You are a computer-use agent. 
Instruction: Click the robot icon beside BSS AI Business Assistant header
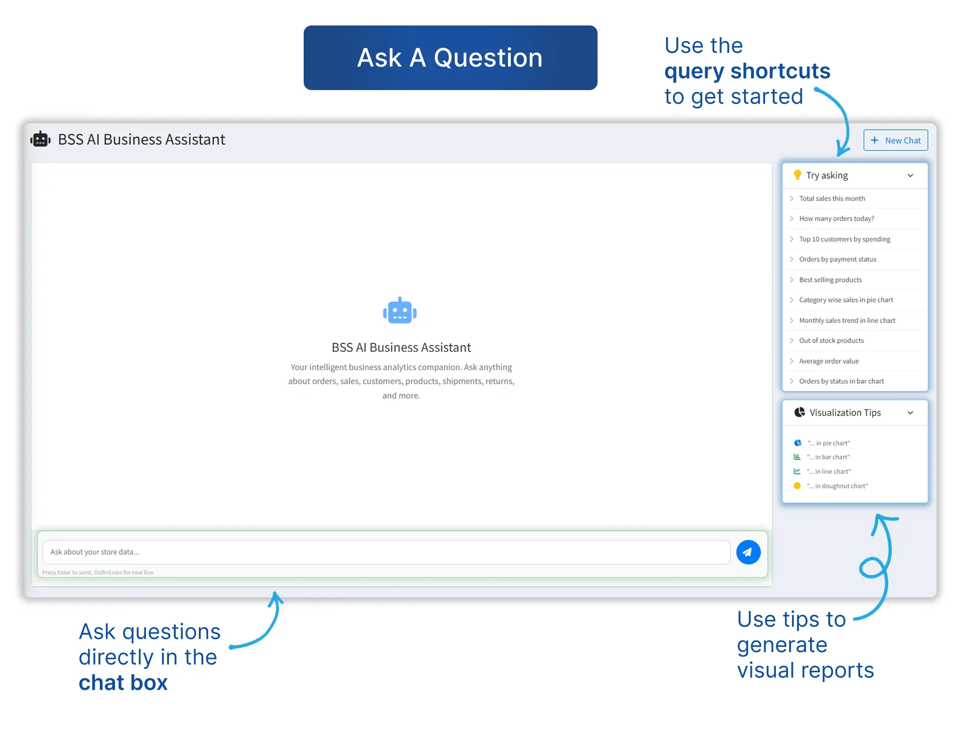(x=40, y=140)
